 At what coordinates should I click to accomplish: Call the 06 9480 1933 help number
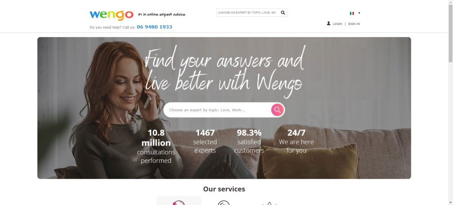click(154, 27)
